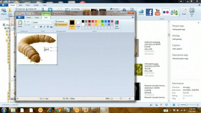Expand the Month dropdown in Photo Gallery
Viewport: 201px width, 113px height.
[115, 9]
